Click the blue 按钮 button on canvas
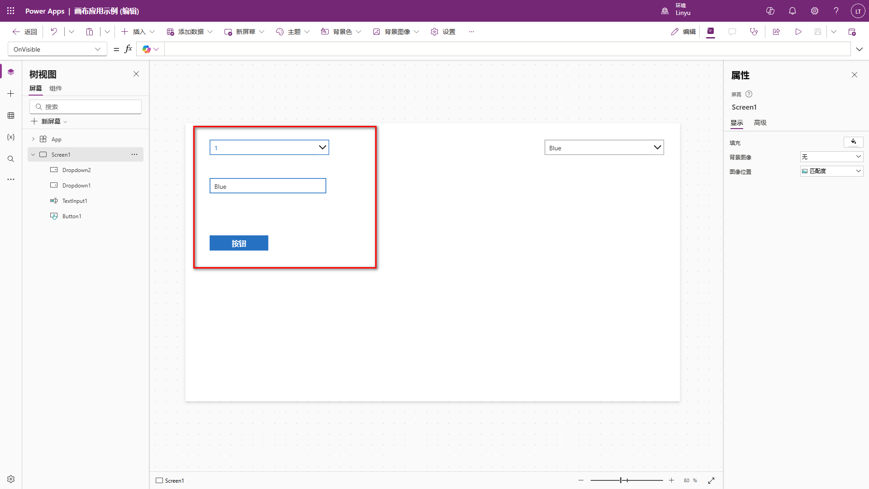 coord(239,243)
